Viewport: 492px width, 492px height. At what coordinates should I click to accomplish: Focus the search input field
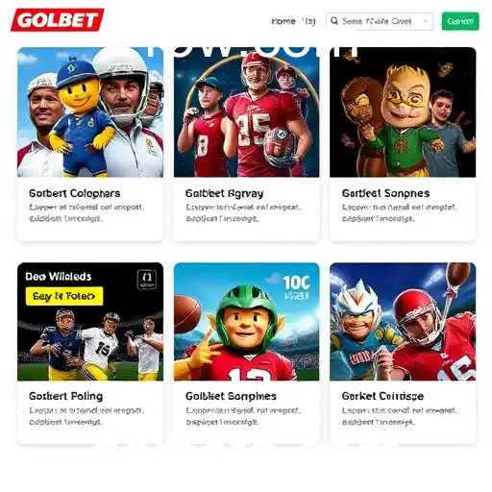coord(380,21)
